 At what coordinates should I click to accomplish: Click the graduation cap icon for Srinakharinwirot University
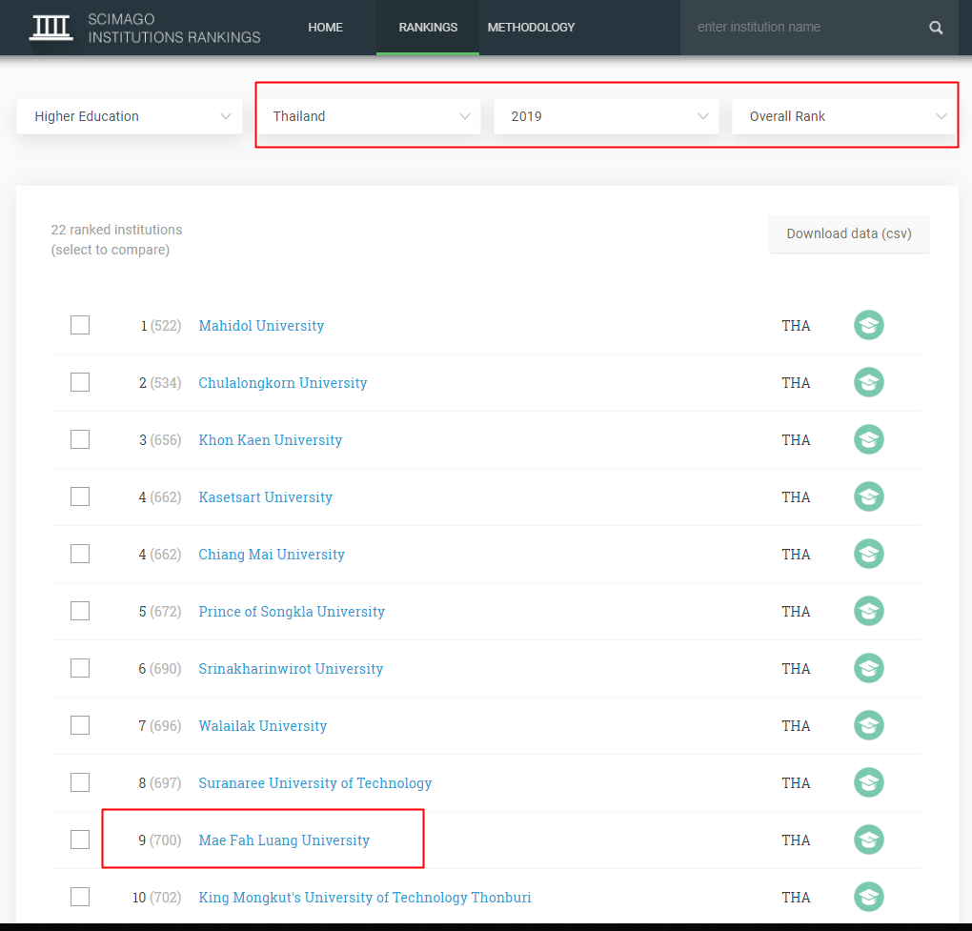[x=868, y=668]
